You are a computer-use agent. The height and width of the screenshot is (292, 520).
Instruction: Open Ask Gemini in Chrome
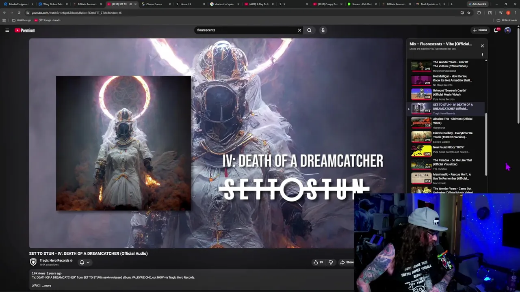(x=477, y=4)
